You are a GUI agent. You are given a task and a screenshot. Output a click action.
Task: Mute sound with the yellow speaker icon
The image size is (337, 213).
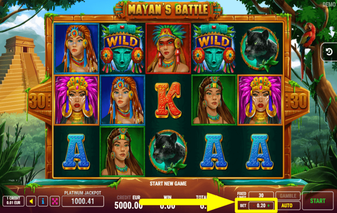click(31, 201)
